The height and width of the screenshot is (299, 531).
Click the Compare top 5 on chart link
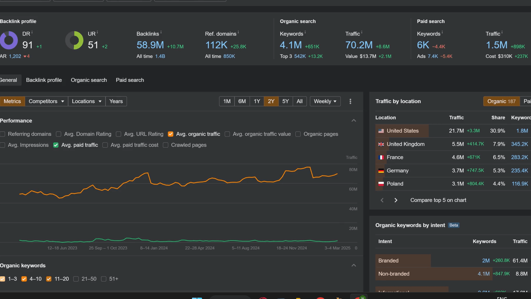pyautogui.click(x=438, y=200)
